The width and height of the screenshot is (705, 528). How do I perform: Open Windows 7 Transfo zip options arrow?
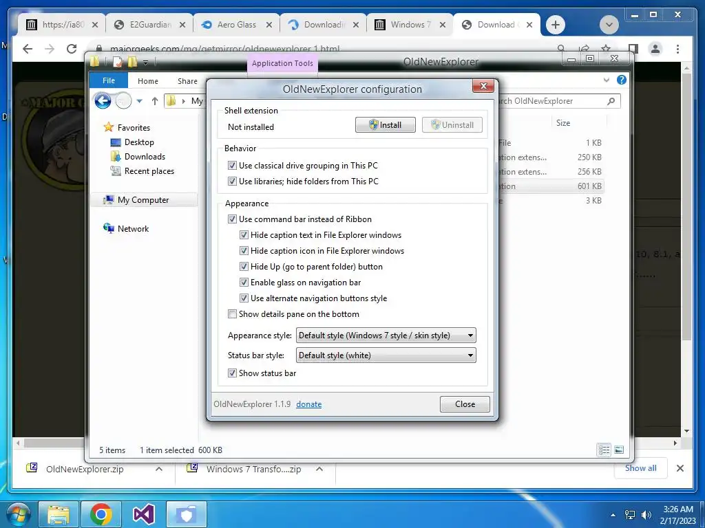pyautogui.click(x=319, y=469)
